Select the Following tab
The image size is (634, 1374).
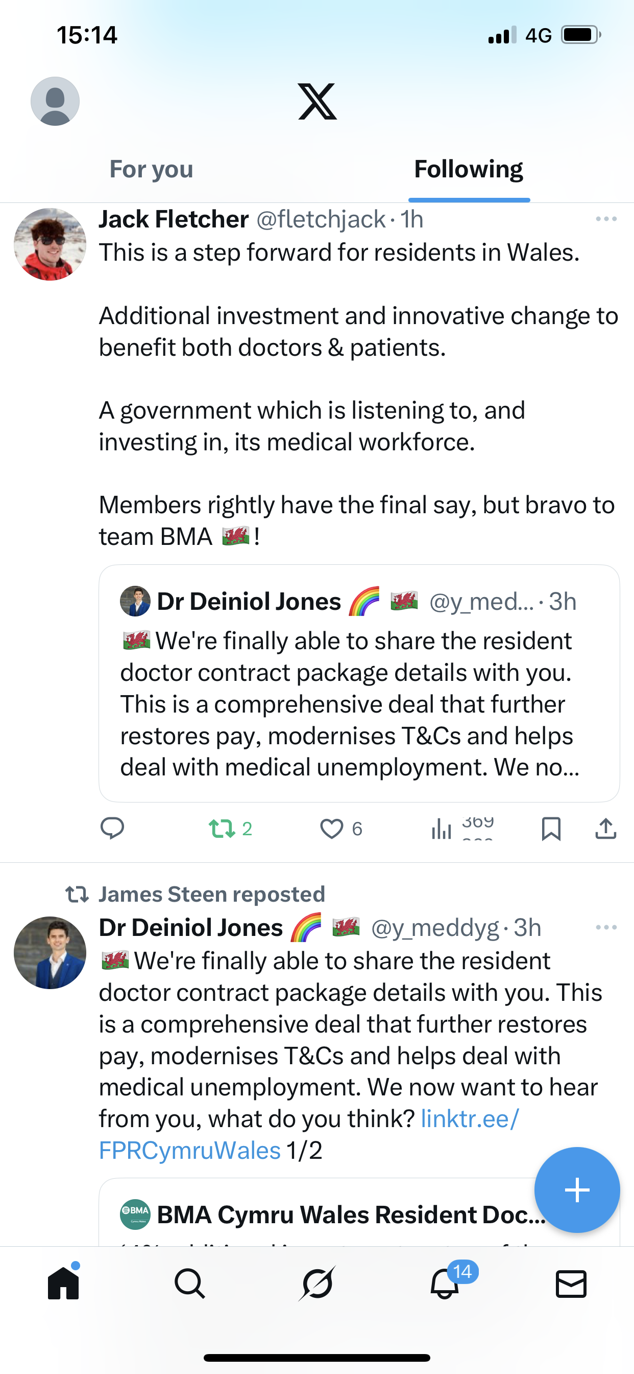[468, 169]
